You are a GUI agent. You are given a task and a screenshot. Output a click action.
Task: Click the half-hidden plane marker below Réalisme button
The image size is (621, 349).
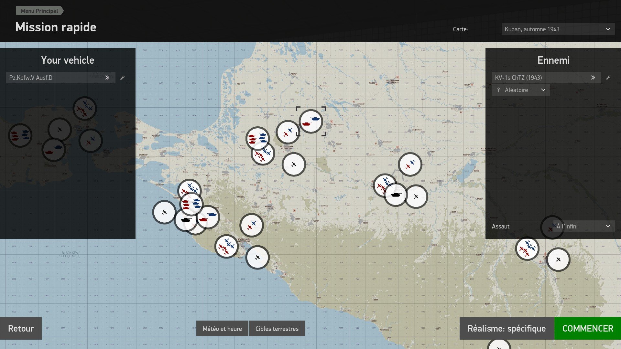(499, 345)
